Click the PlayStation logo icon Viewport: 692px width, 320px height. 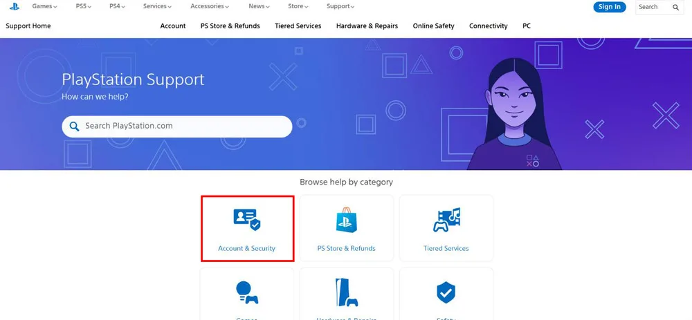coord(15,7)
